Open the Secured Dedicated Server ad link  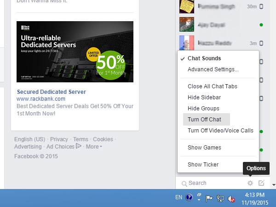[52, 92]
